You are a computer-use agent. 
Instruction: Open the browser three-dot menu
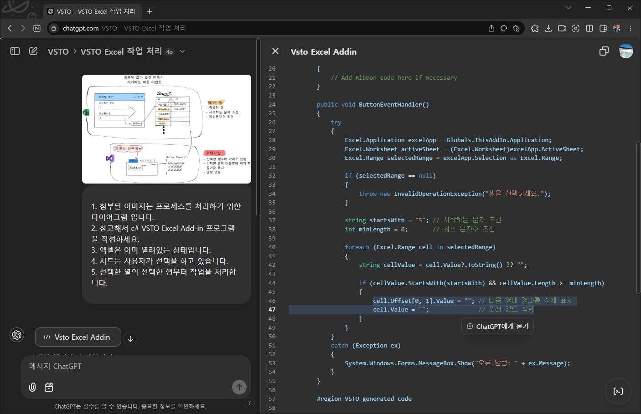coord(631,28)
